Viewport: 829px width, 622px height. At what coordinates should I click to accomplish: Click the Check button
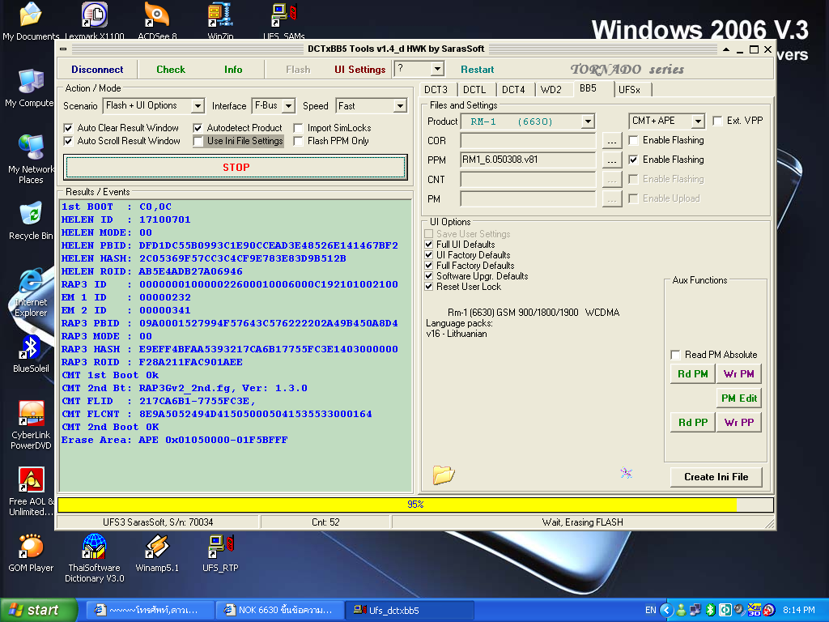[171, 70]
